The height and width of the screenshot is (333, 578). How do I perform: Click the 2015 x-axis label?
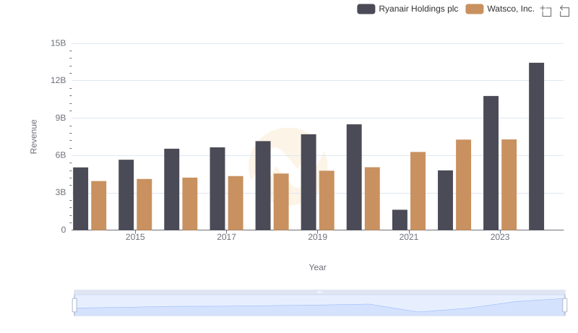(135, 237)
